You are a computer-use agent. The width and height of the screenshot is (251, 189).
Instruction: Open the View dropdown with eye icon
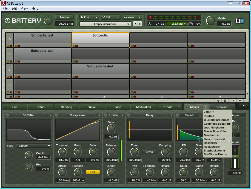(132, 17)
